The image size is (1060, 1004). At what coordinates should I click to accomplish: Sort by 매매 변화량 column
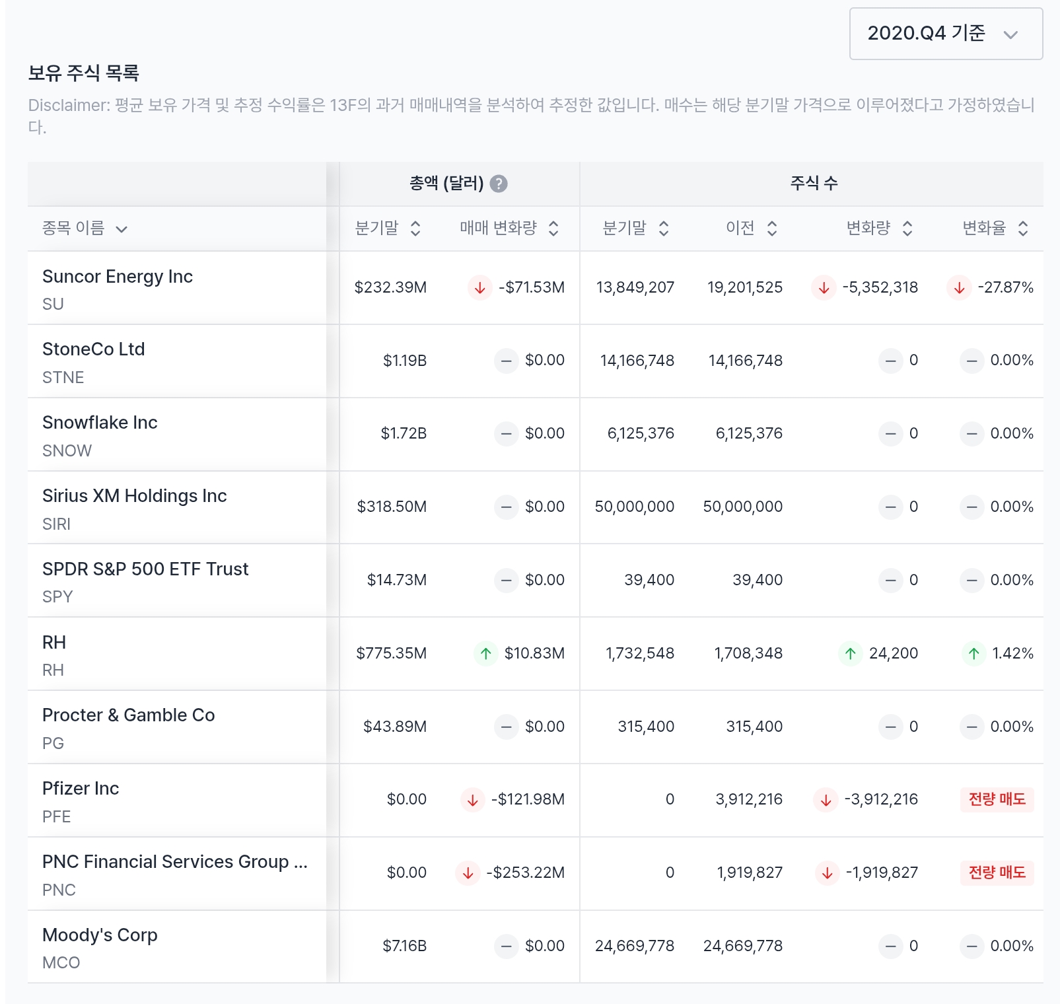pos(510,229)
